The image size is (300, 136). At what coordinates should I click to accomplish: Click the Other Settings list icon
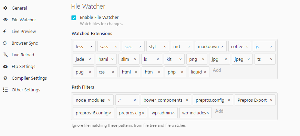[6, 90]
